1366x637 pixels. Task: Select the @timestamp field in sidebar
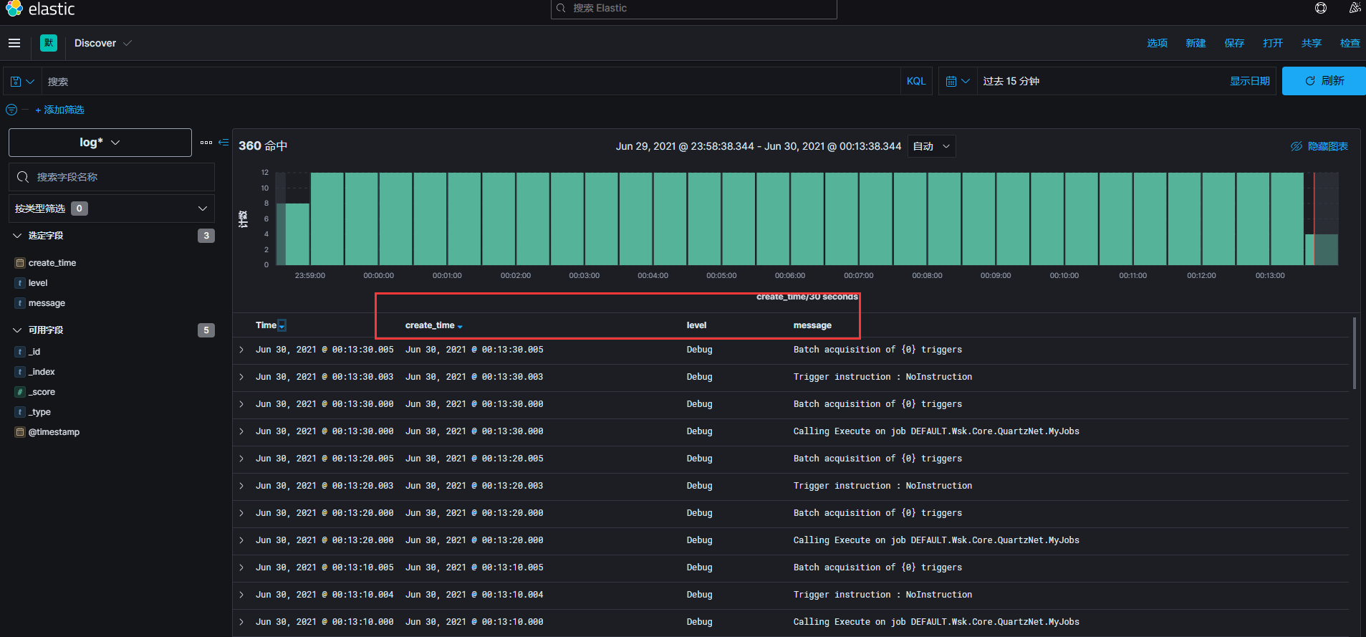pyautogui.click(x=54, y=432)
